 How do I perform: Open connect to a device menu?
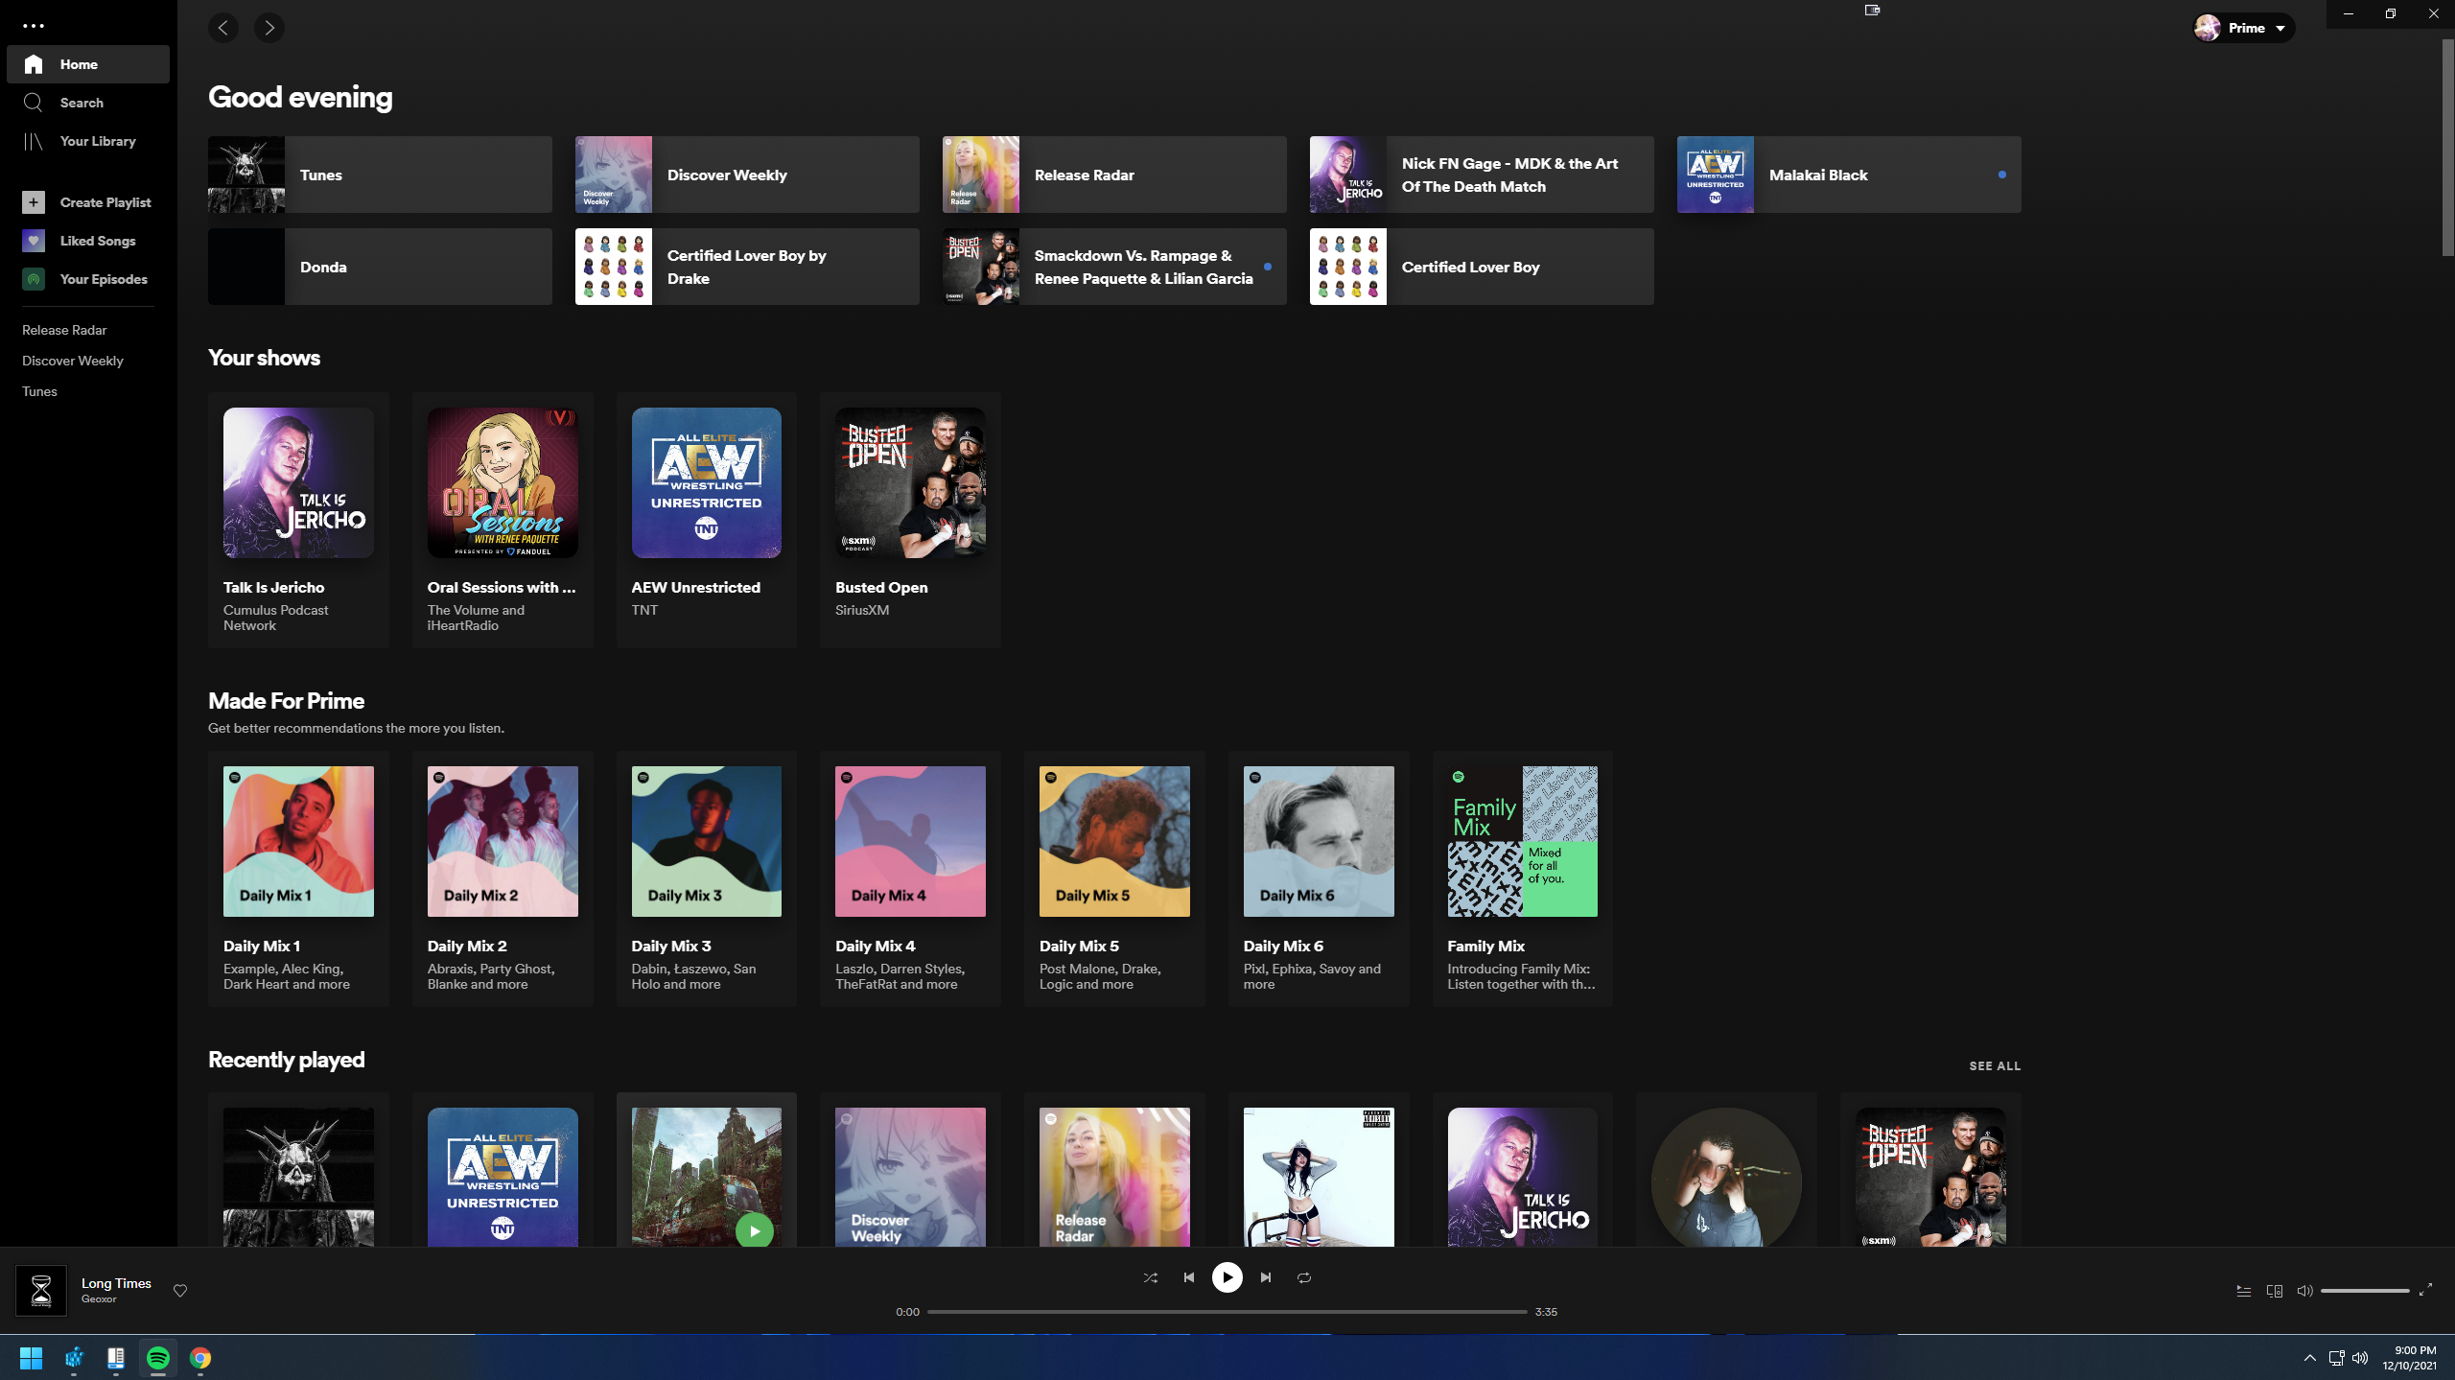[2275, 1291]
